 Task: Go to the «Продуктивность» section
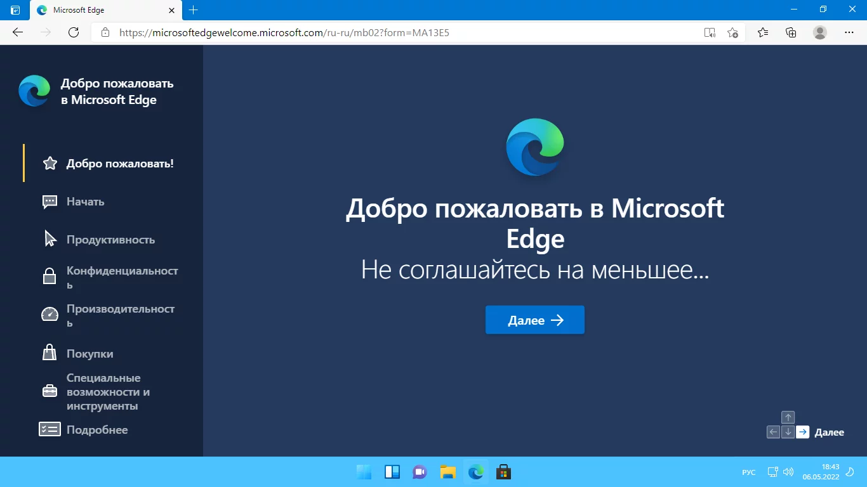click(98, 240)
